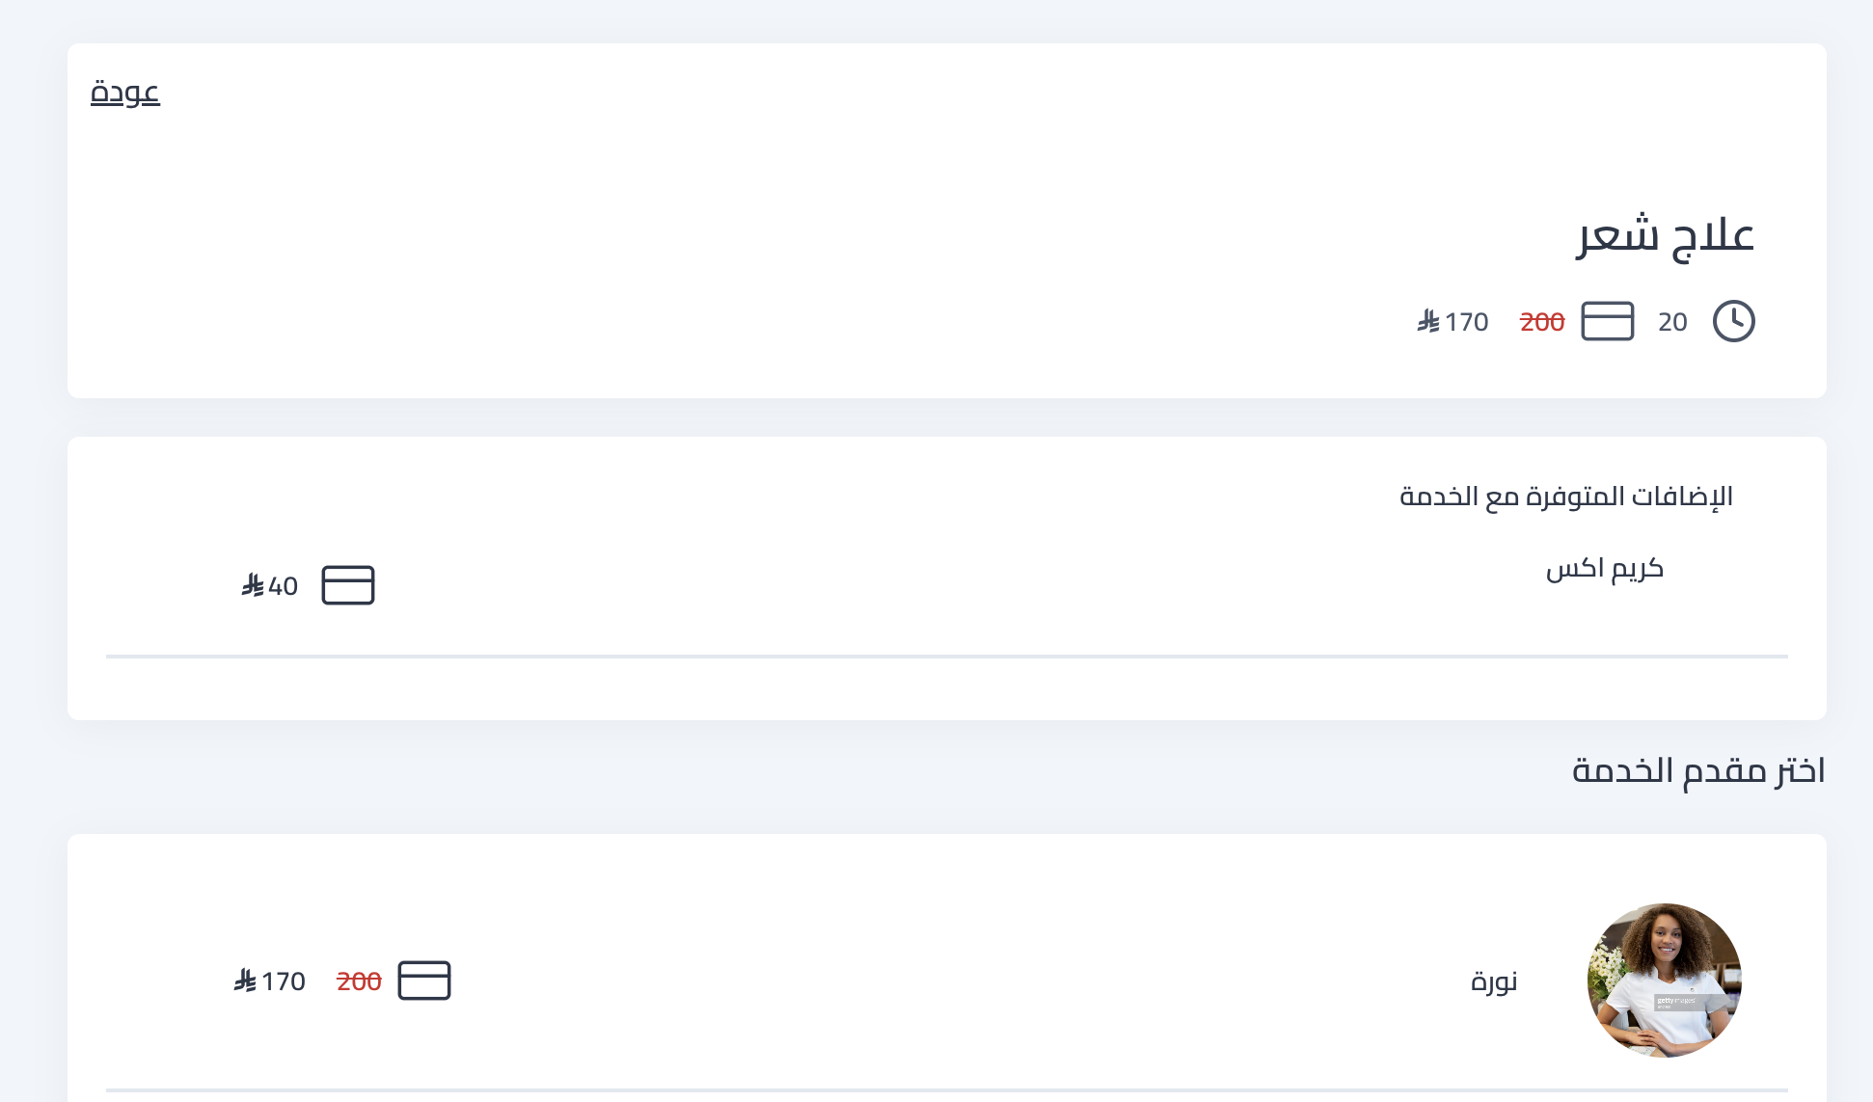Click the card icon in نورة provider row
The image size is (1873, 1102).
click(x=424, y=981)
